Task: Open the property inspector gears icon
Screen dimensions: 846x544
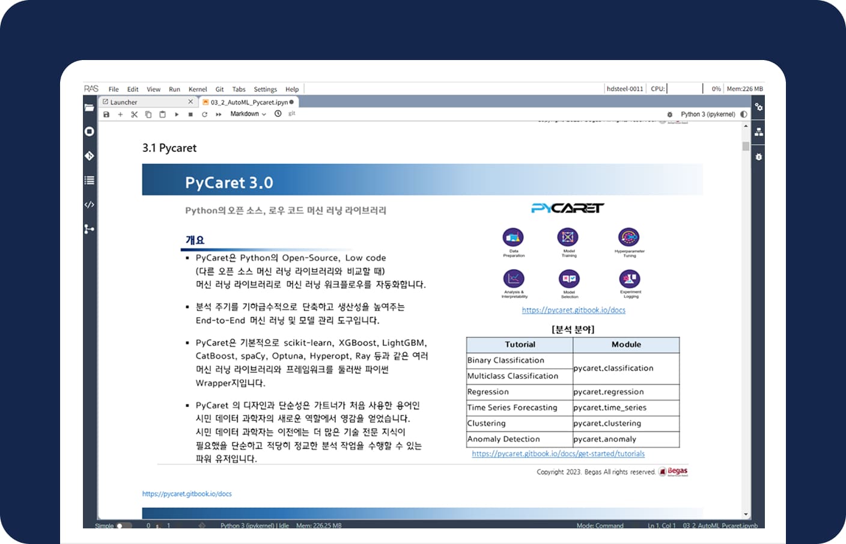Action: [x=759, y=107]
